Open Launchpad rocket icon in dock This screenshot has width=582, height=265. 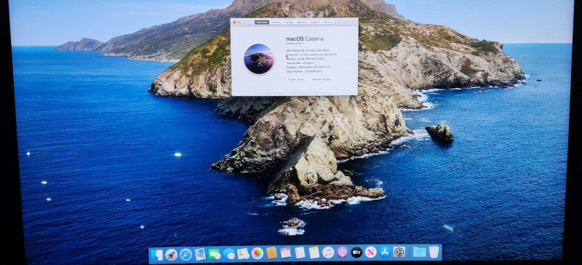[x=171, y=255]
